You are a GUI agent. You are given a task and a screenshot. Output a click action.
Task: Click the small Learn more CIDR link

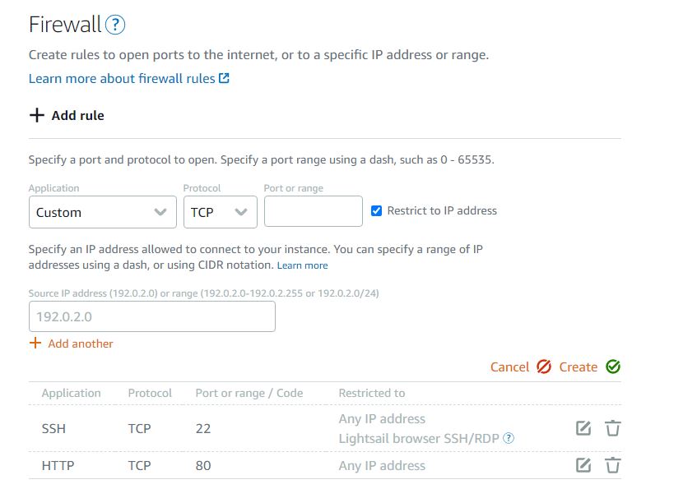(302, 265)
